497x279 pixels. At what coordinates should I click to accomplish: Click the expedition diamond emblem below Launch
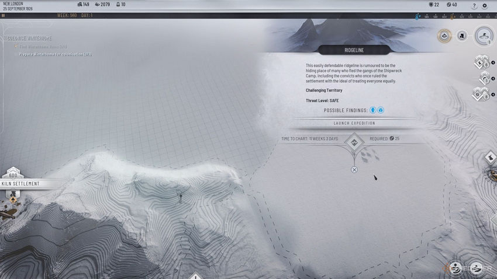click(354, 143)
